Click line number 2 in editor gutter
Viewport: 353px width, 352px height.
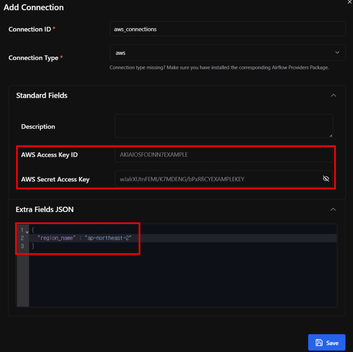[22, 238]
